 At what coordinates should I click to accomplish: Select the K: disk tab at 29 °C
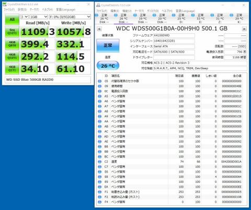click(x=239, y=19)
